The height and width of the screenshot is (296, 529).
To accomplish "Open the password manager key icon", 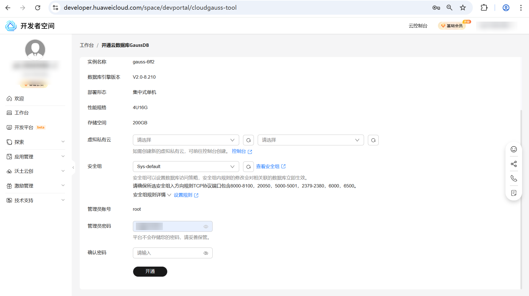I will click(x=436, y=8).
